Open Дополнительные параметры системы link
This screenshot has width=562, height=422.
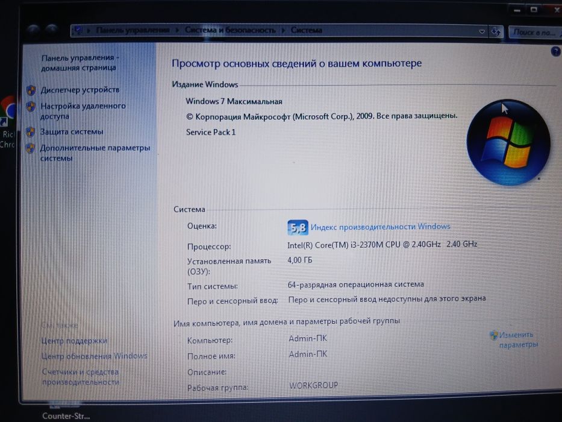tap(95, 153)
